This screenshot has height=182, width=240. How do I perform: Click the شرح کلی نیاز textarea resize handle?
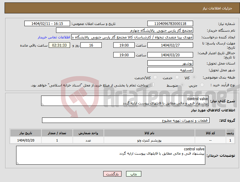(43, 104)
